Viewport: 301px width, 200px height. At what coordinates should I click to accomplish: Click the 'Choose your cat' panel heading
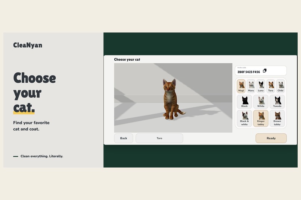click(x=127, y=60)
